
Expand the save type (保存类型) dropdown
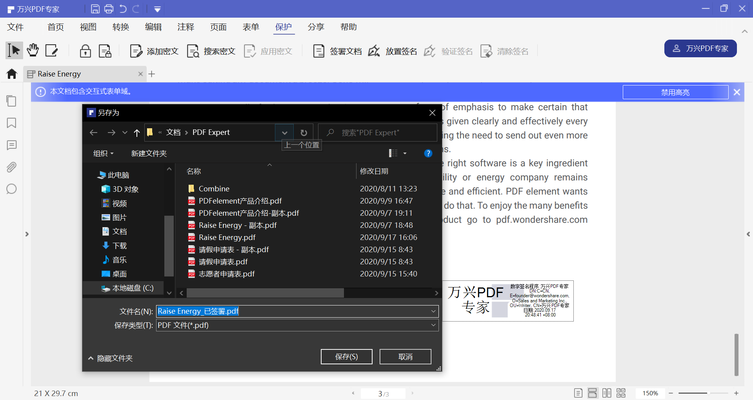[x=433, y=325]
